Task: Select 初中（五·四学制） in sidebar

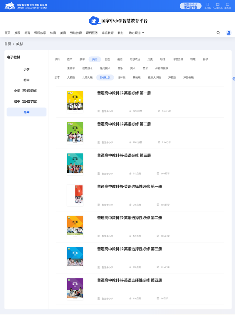Action: (x=26, y=101)
